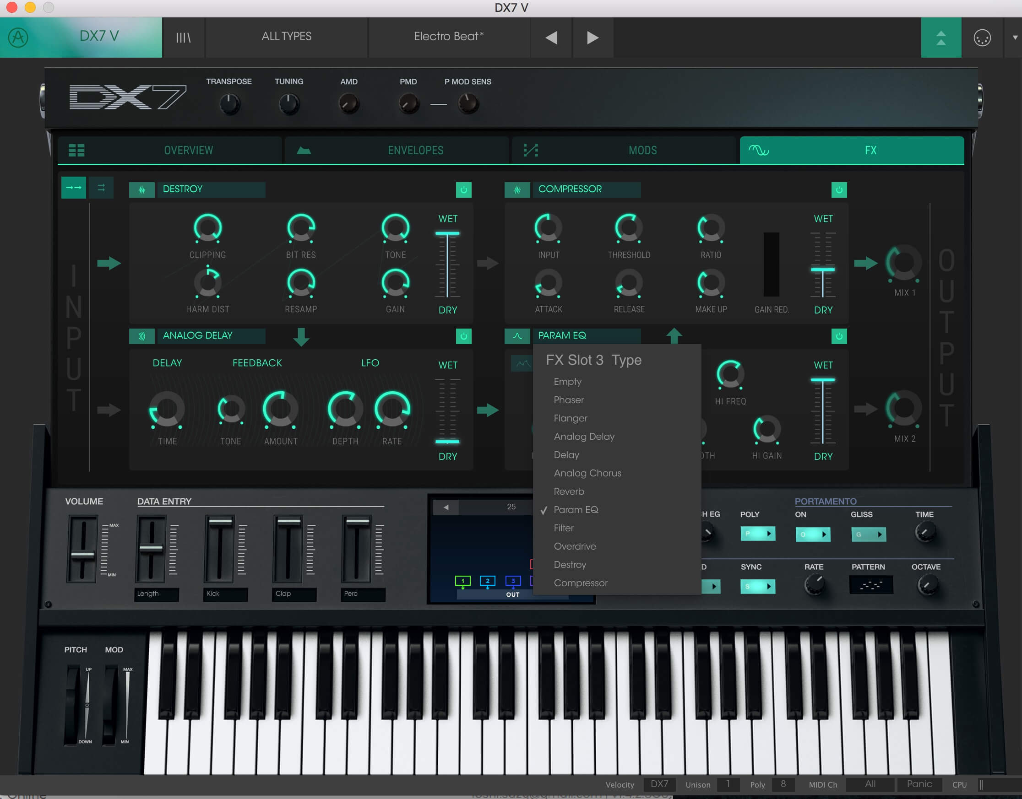Switch to the MODS tab
This screenshot has height=799, width=1022.
[624, 150]
